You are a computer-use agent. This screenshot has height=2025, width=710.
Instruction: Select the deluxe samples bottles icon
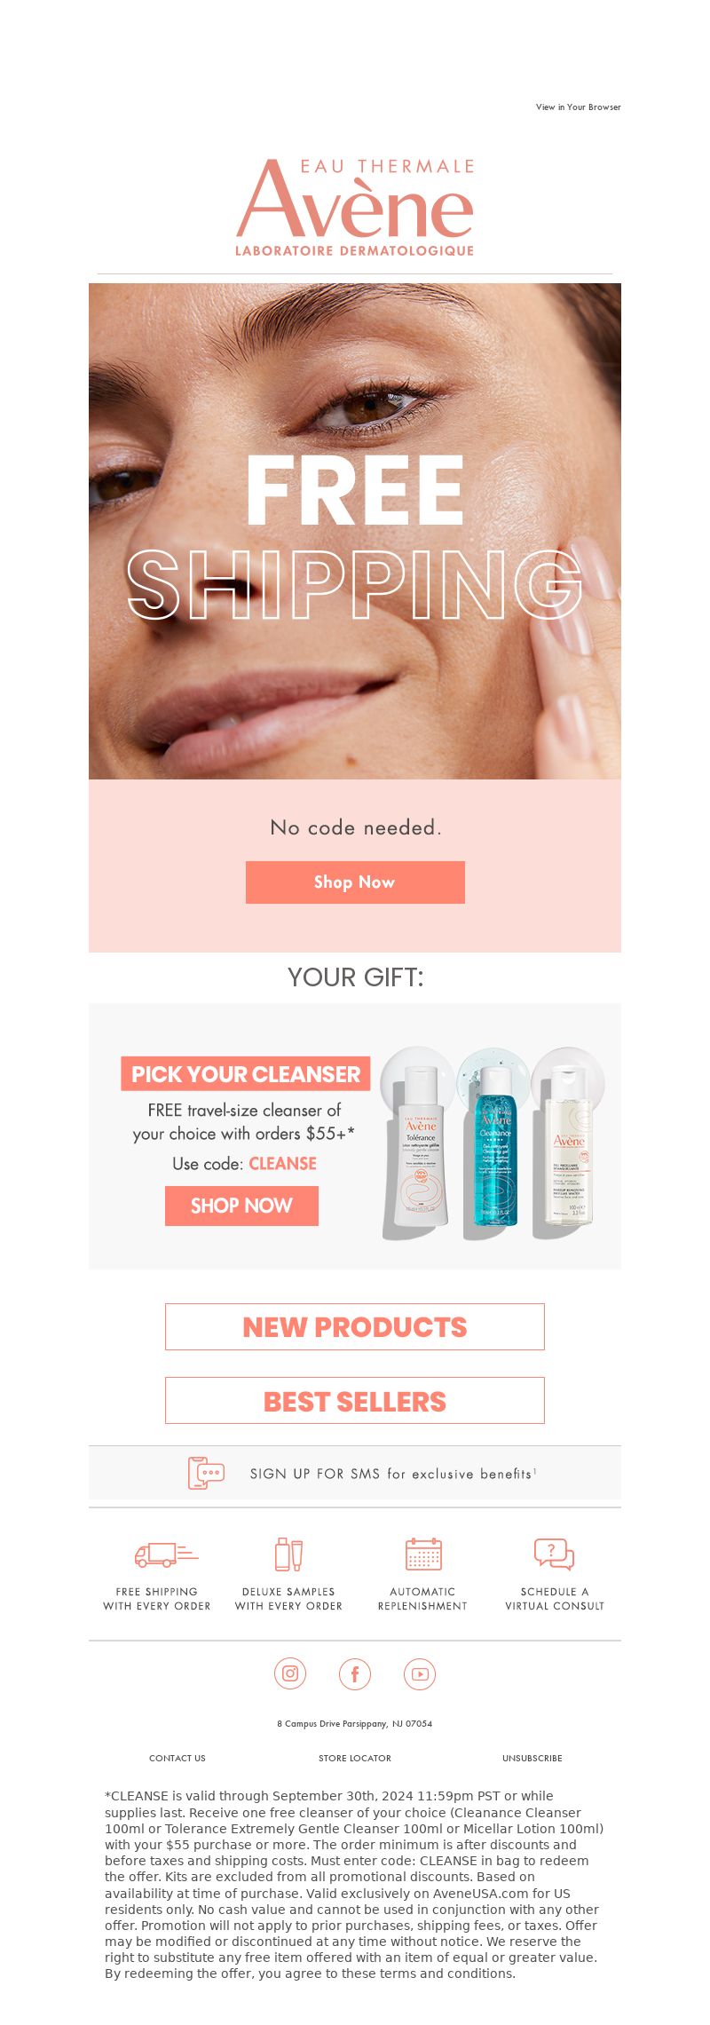click(288, 1554)
